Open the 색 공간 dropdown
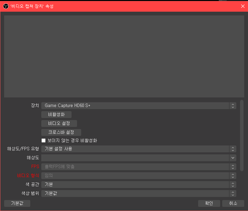 [139, 185]
